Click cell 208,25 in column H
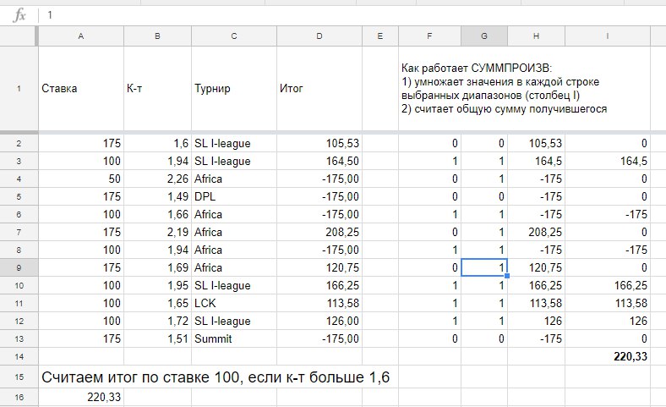The height and width of the screenshot is (407, 666). click(x=536, y=232)
